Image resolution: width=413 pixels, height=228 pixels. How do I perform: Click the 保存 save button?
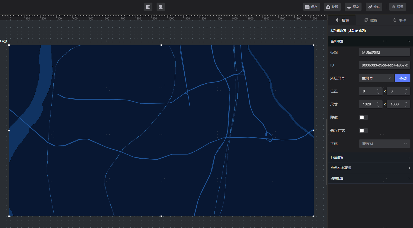point(311,7)
